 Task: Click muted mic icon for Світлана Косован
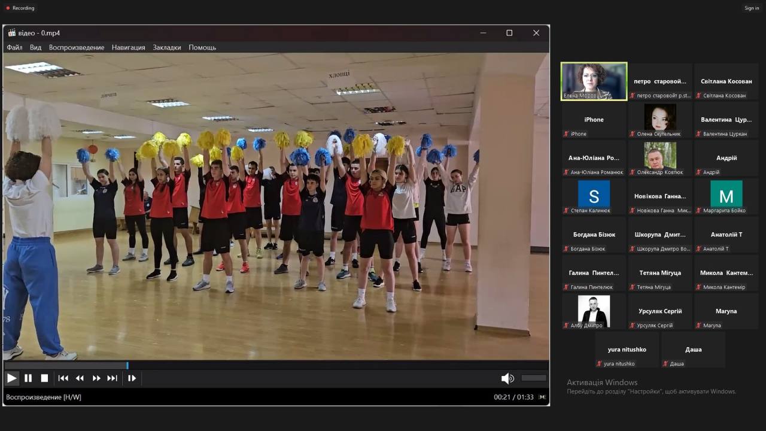coord(699,96)
